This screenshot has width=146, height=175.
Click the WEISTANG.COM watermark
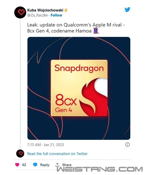(100, 169)
